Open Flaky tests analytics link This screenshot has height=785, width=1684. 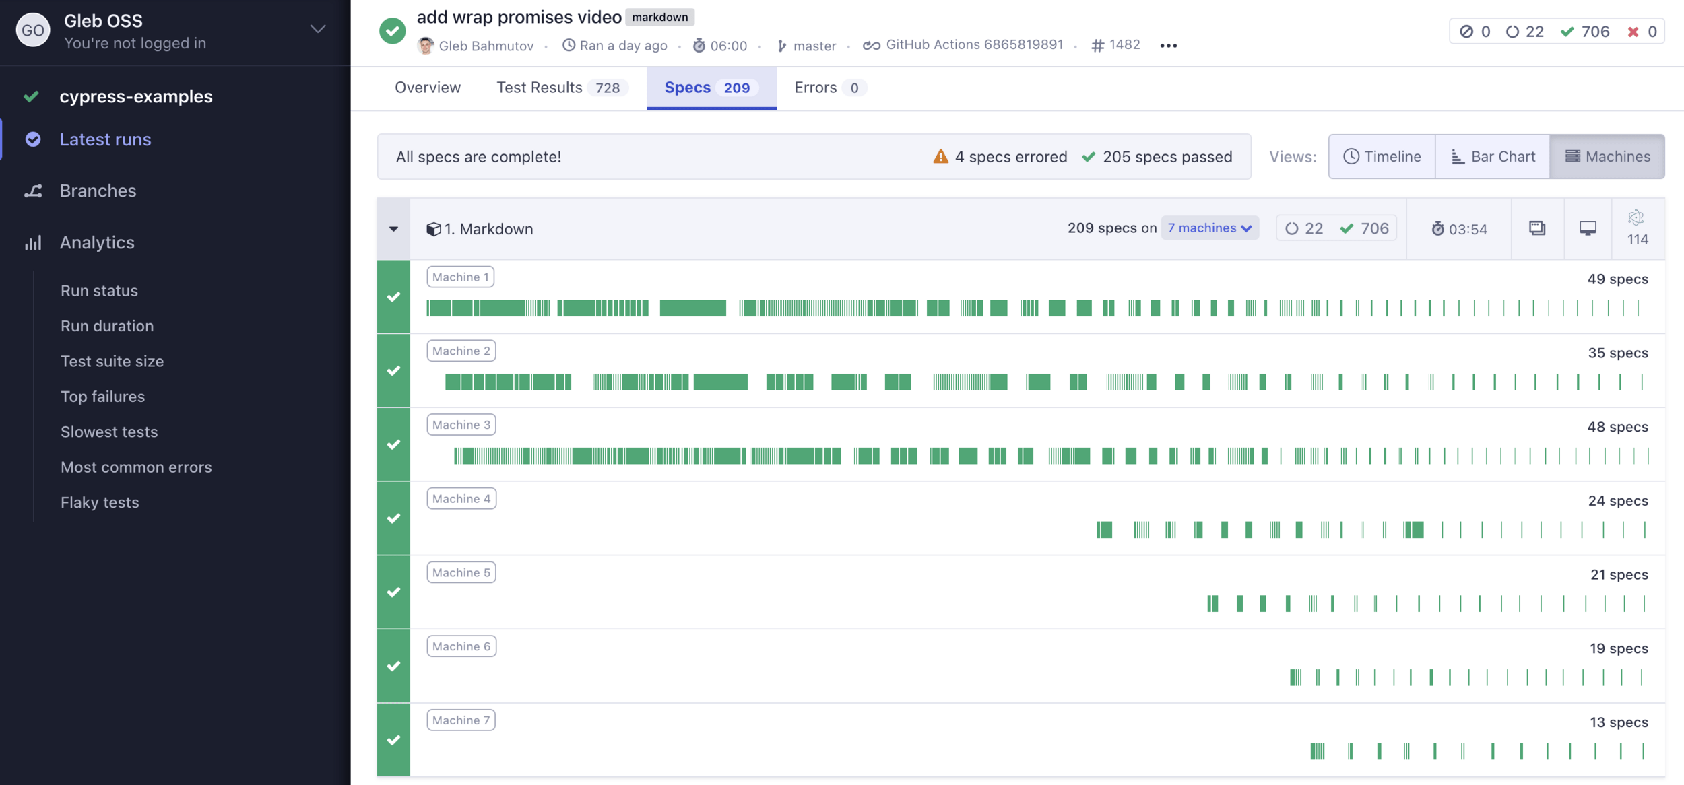click(100, 502)
